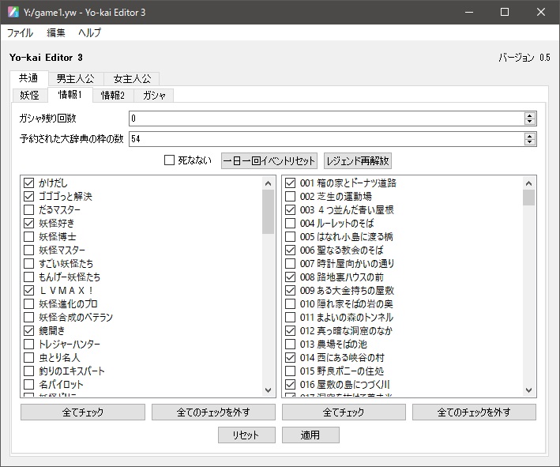Switch to the 女主人公 tab
Screen dimensions: 560x467
[132, 78]
